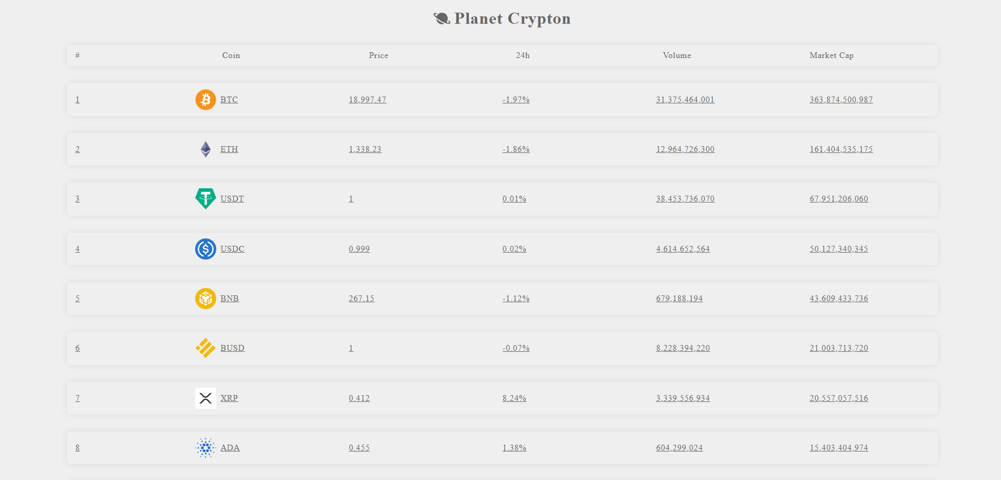The width and height of the screenshot is (1001, 480).
Task: Click the Bitcoin price 18,997.47
Action: click(x=367, y=100)
